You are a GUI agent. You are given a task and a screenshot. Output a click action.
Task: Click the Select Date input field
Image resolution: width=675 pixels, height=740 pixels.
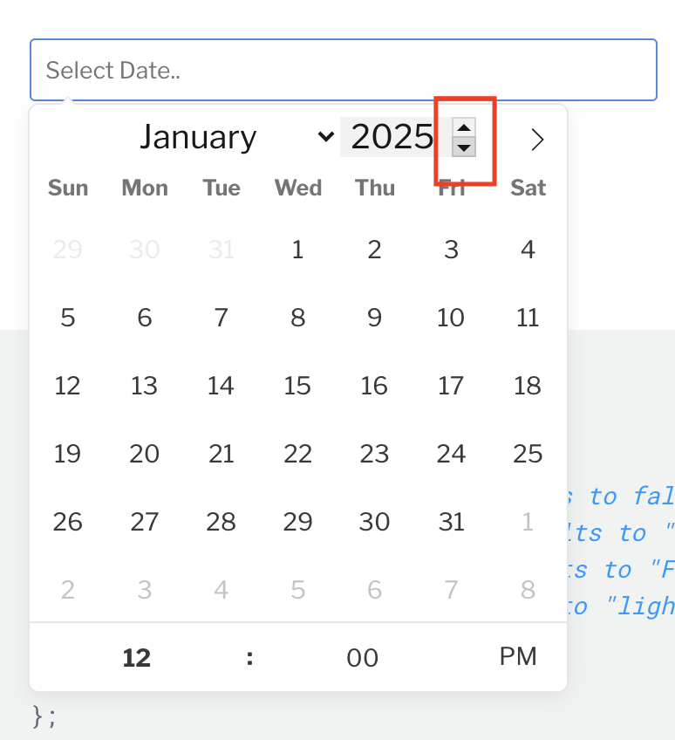[x=343, y=70]
